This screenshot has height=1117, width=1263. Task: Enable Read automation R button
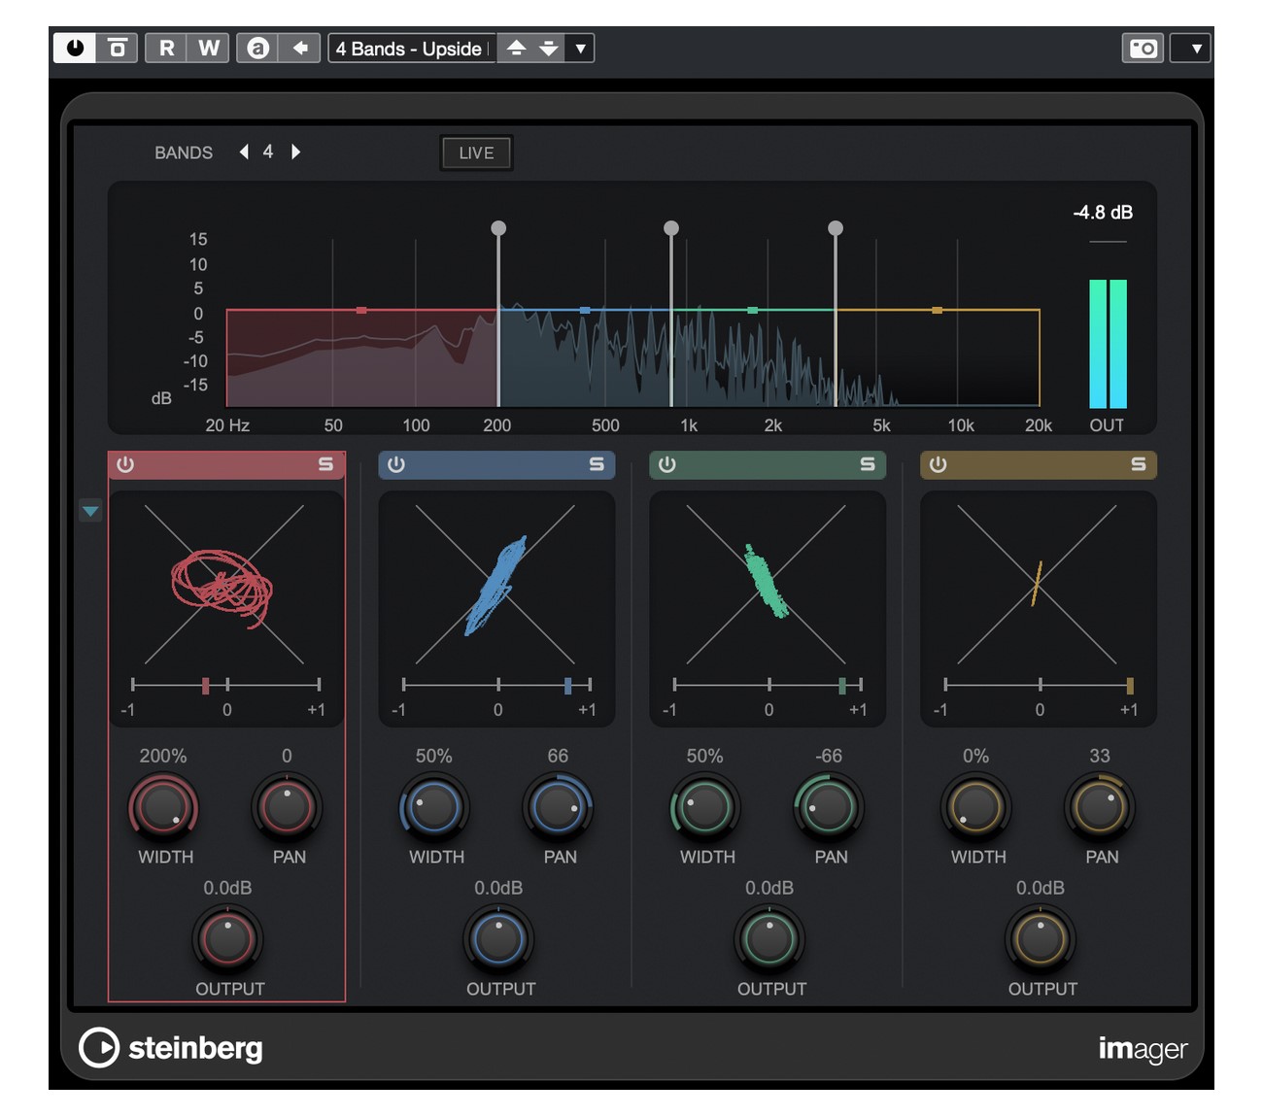tap(166, 48)
